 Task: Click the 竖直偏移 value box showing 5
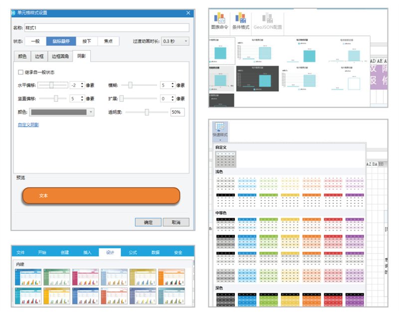tap(77, 98)
